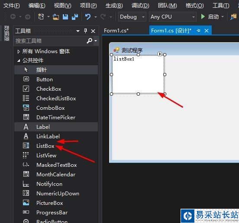Select the PictureBox control in toolbox

[x=56, y=203]
